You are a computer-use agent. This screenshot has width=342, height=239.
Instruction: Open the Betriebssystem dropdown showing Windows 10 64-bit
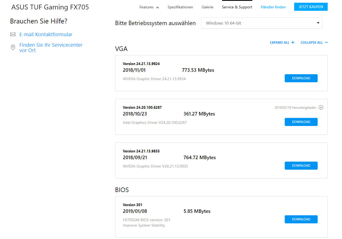[261, 23]
